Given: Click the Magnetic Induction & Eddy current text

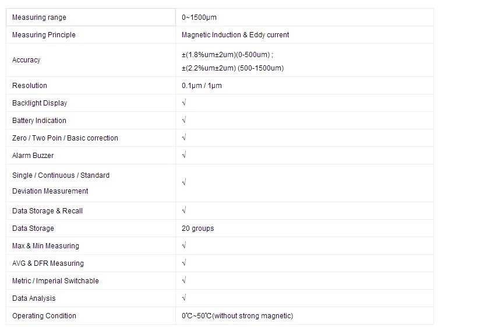Looking at the screenshot, I should [235, 35].
